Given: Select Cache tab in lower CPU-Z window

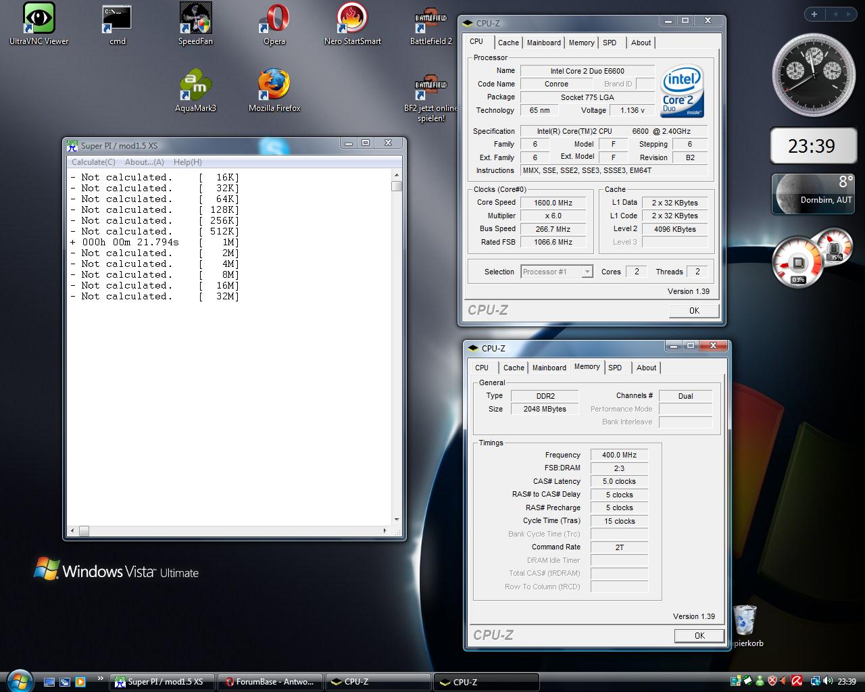Looking at the screenshot, I should click(514, 368).
